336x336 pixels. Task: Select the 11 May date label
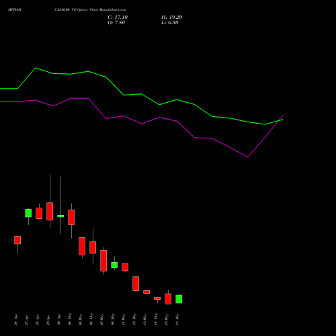[124, 319]
